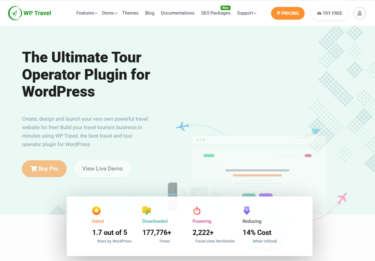Click the purple dollar Reducing icon
375x261 pixels.
click(x=246, y=211)
